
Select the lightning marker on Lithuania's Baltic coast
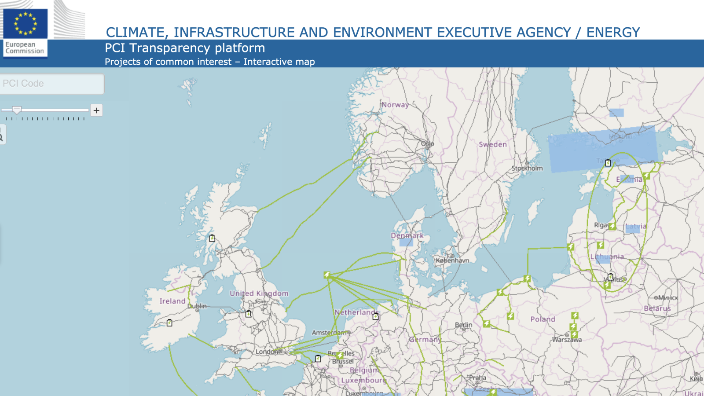(x=571, y=247)
